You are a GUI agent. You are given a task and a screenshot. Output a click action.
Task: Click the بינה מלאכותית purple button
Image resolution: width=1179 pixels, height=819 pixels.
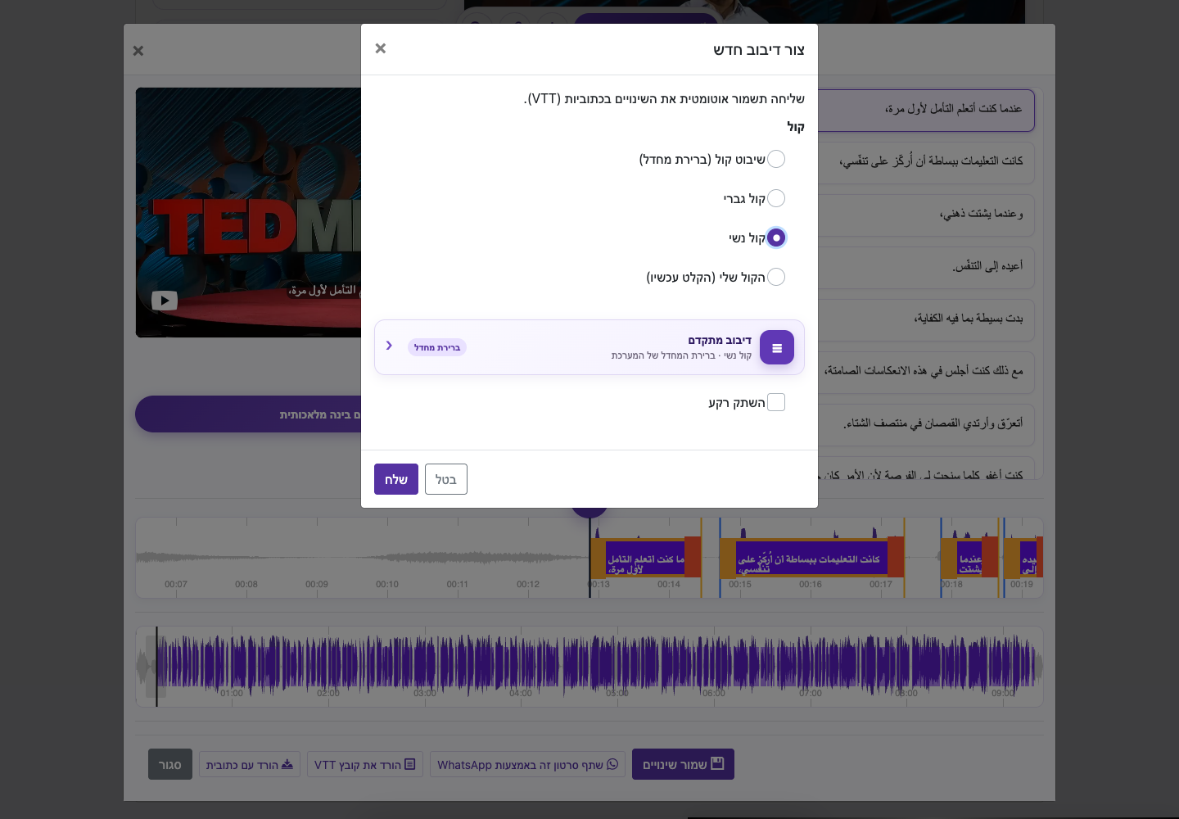[x=248, y=414]
